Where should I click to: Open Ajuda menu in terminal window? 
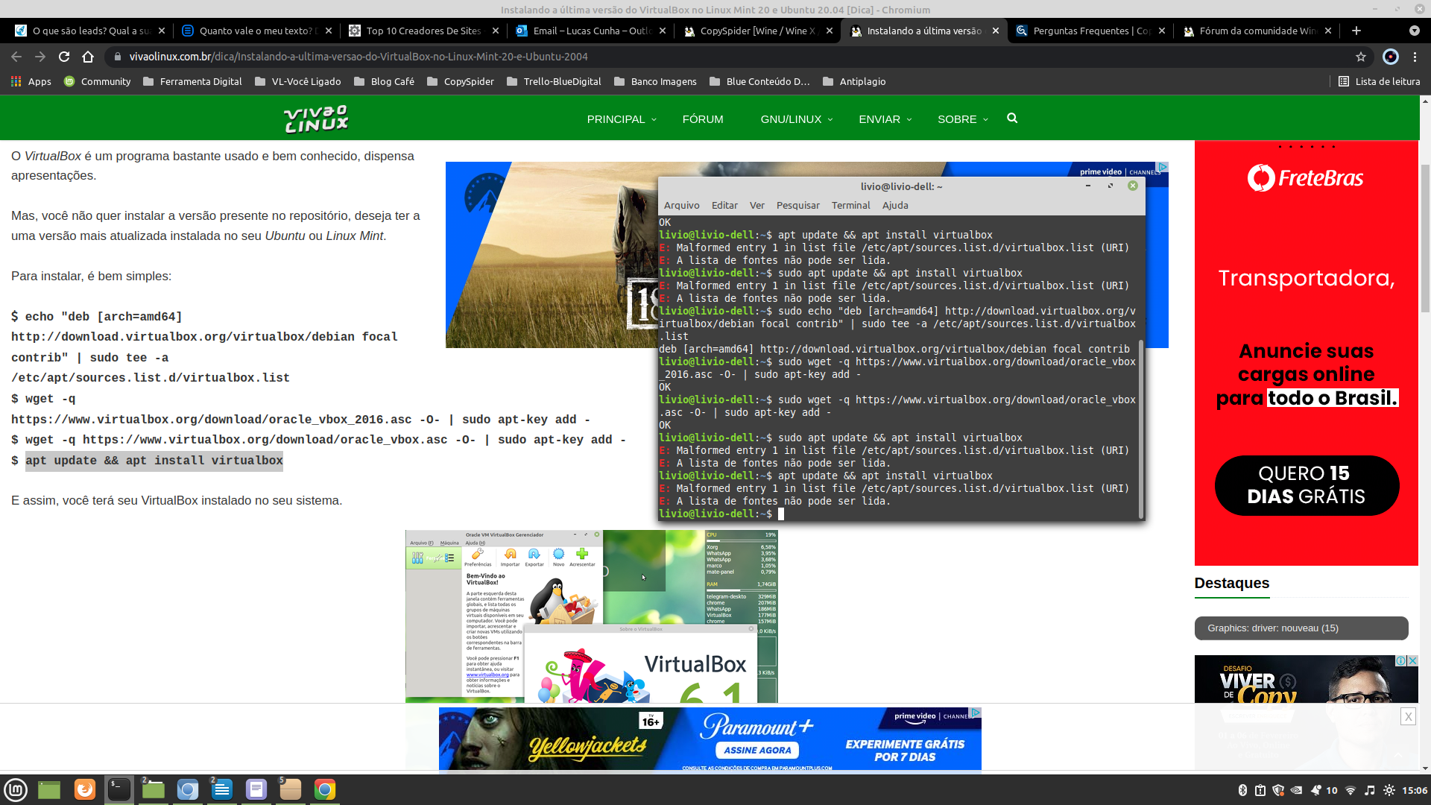tap(895, 205)
